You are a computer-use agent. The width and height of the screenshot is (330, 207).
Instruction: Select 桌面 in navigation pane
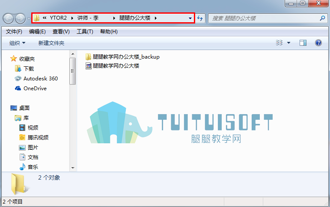click(x=24, y=108)
